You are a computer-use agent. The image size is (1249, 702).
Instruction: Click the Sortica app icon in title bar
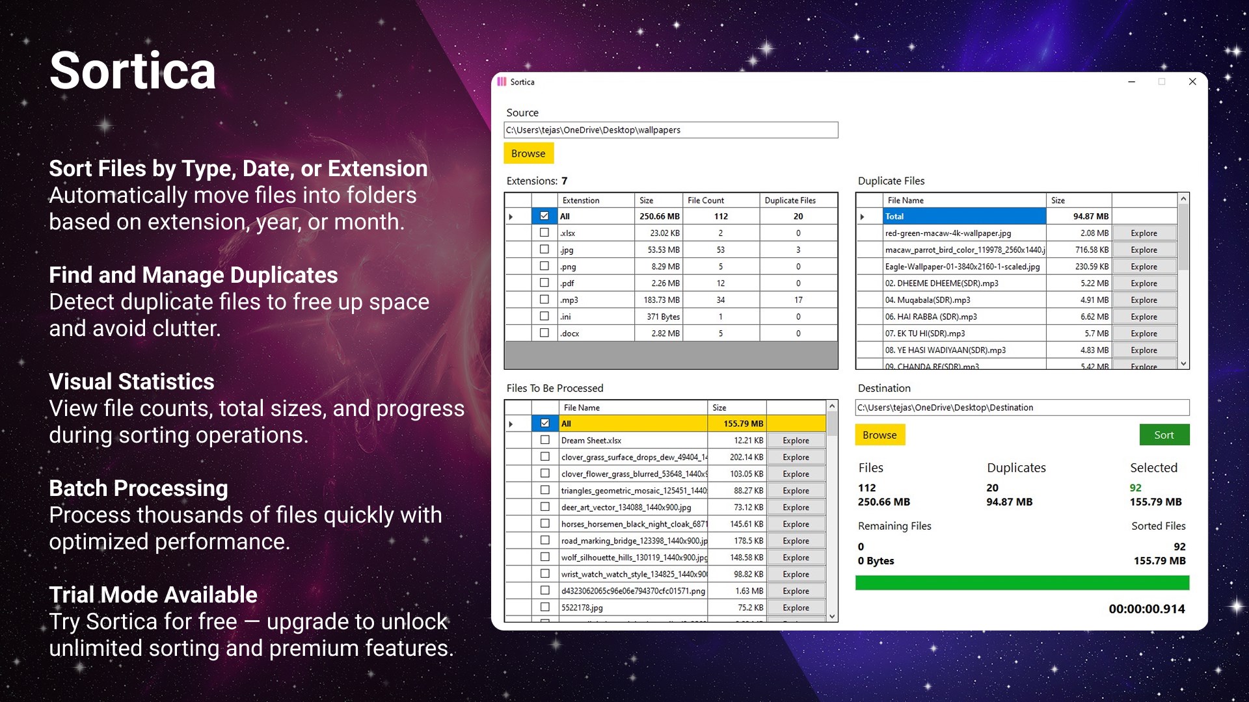click(502, 82)
